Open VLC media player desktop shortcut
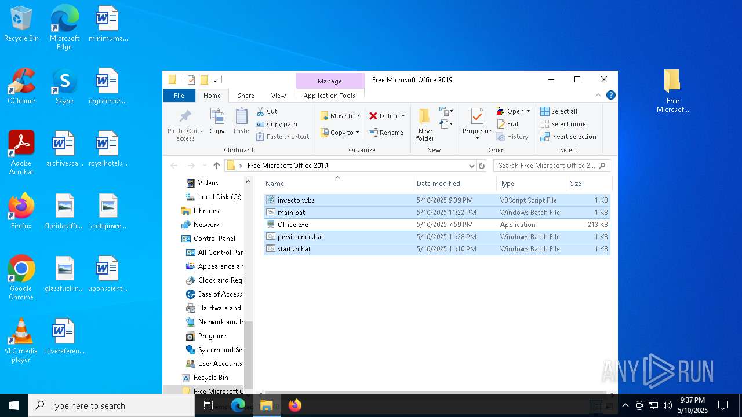 click(21, 341)
